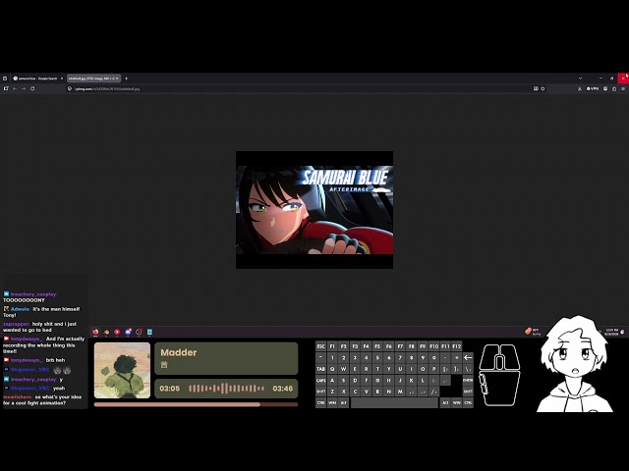This screenshot has height=471, width=629.
Task: Click the CAPS key on keyboard overlay
Action: pyautogui.click(x=321, y=380)
